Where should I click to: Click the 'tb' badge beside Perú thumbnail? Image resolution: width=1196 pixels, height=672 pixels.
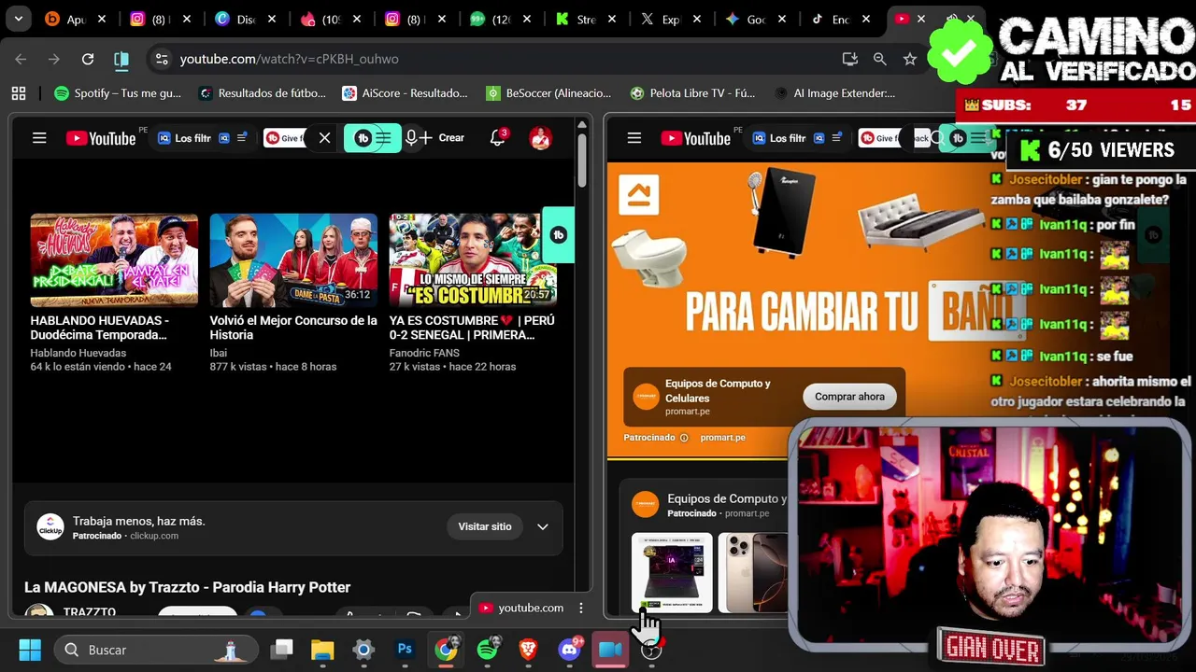pyautogui.click(x=559, y=235)
